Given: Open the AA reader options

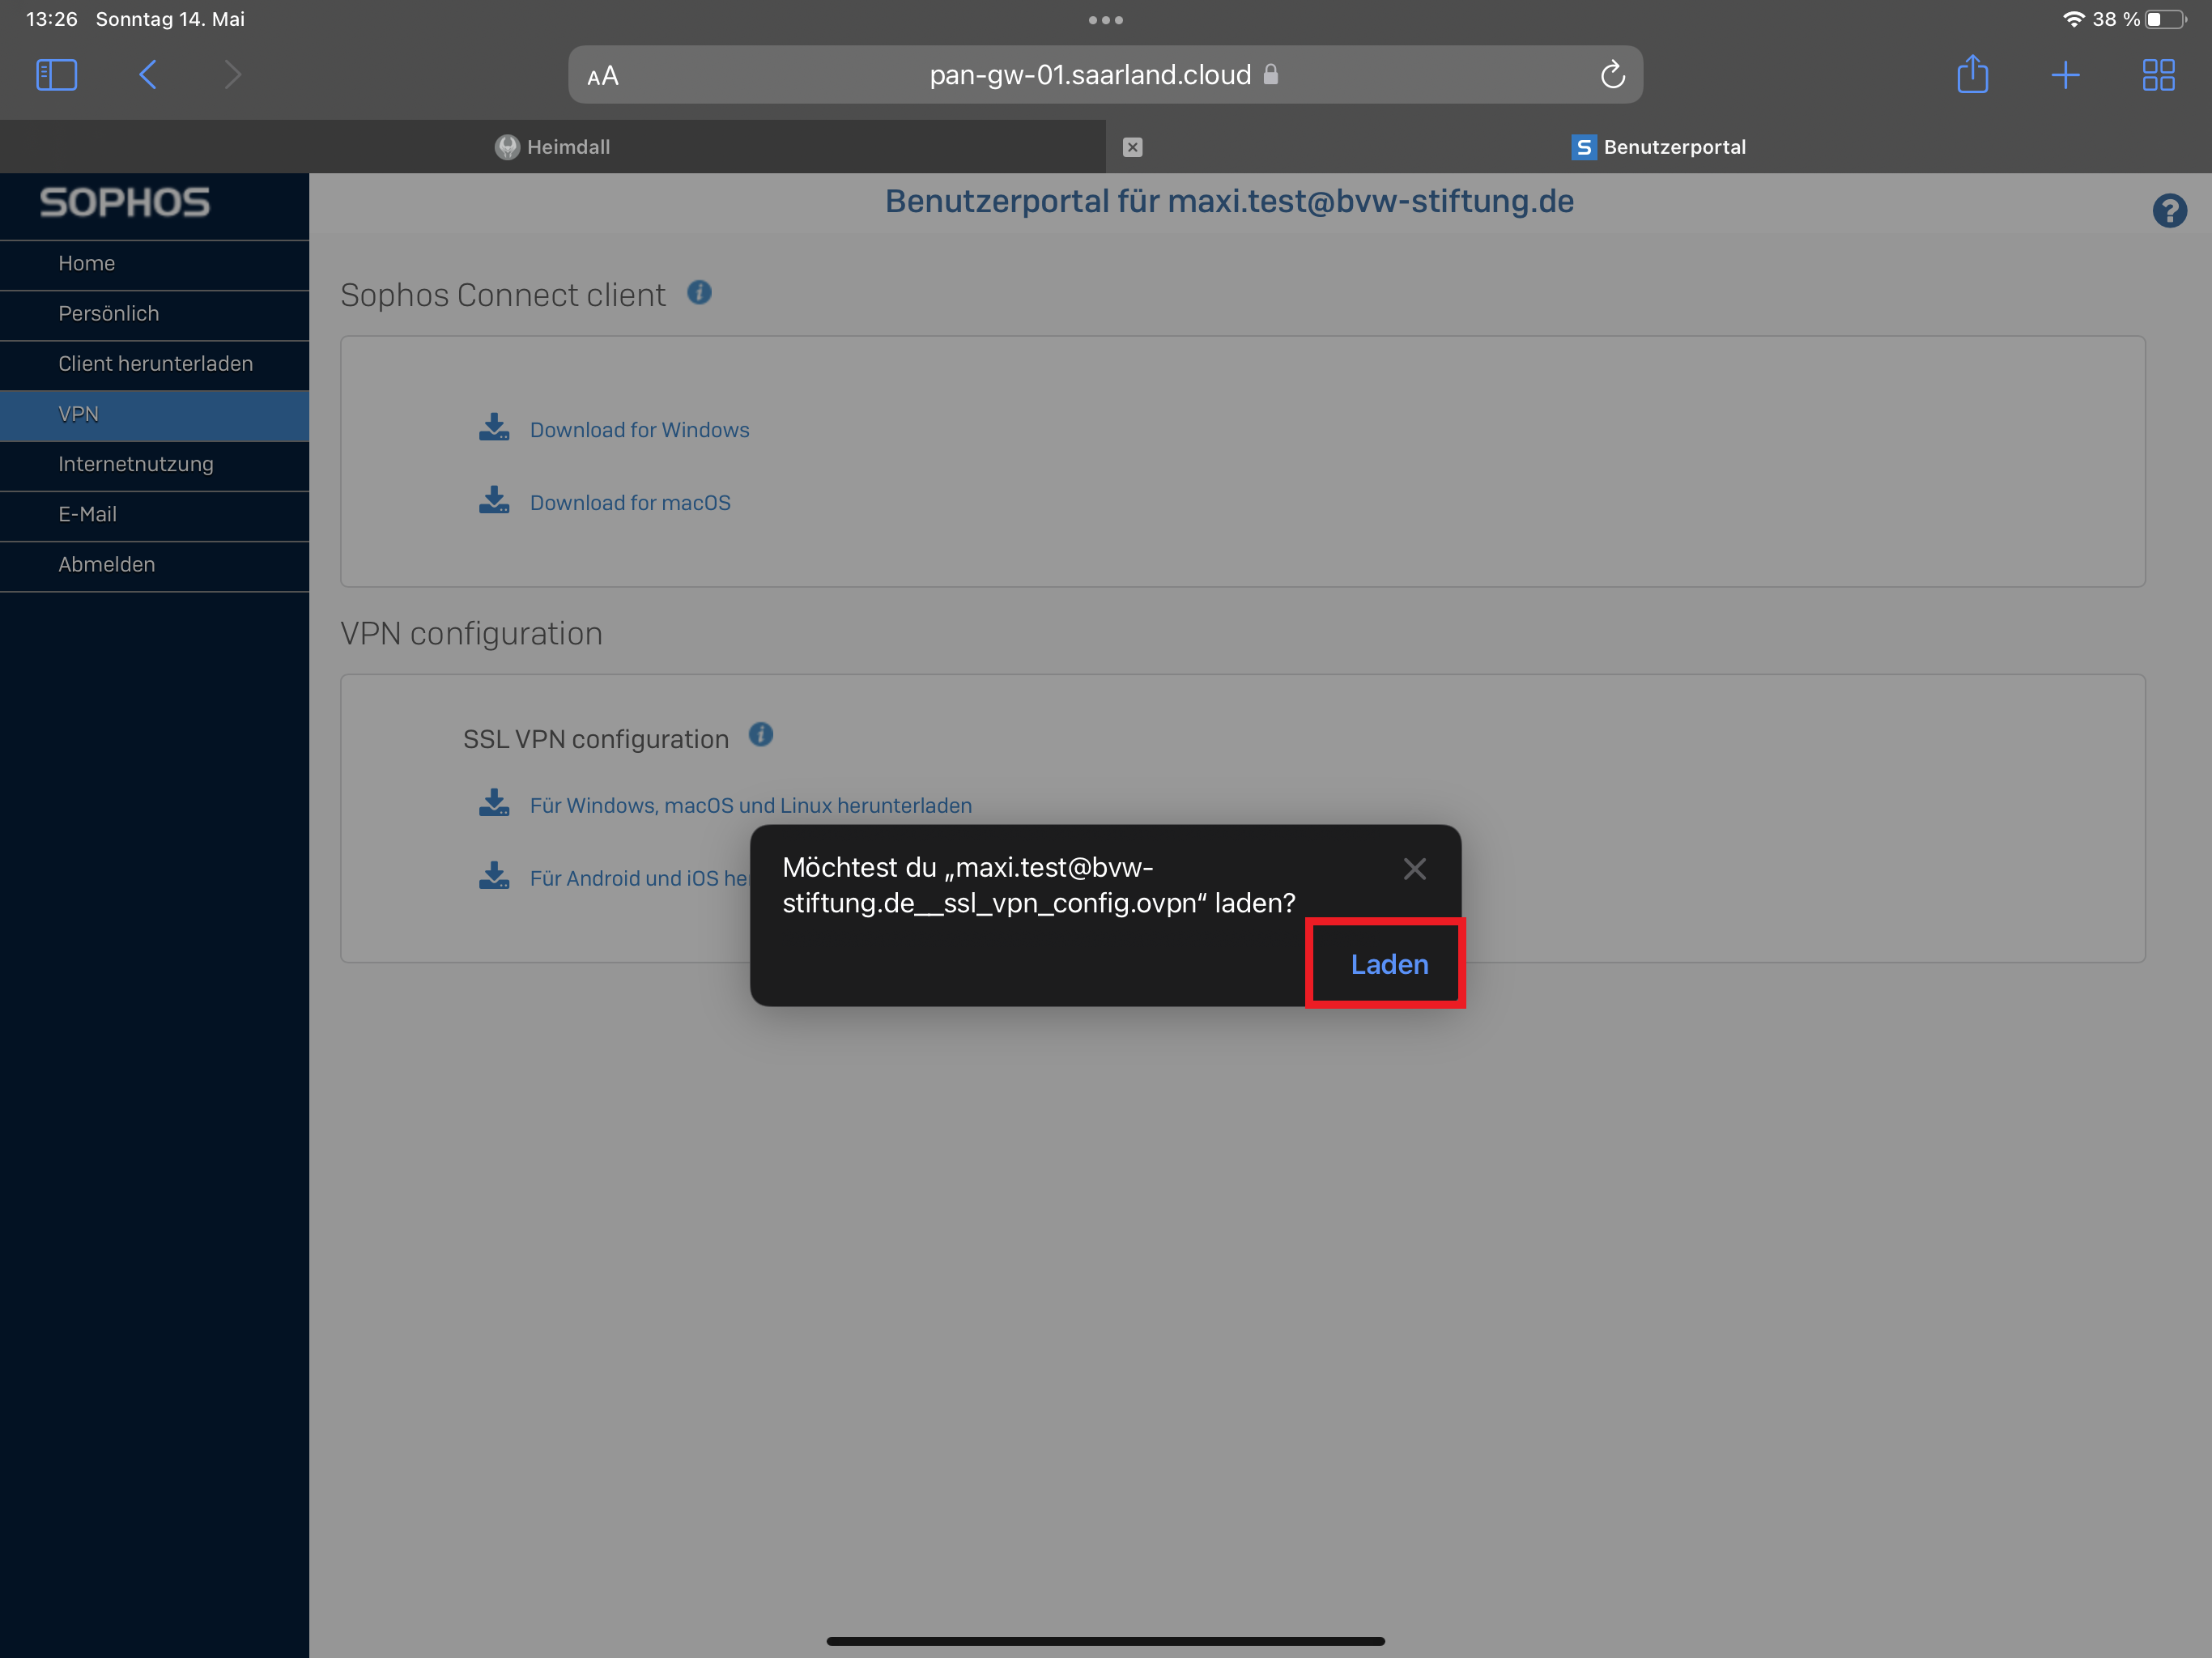Looking at the screenshot, I should point(603,76).
